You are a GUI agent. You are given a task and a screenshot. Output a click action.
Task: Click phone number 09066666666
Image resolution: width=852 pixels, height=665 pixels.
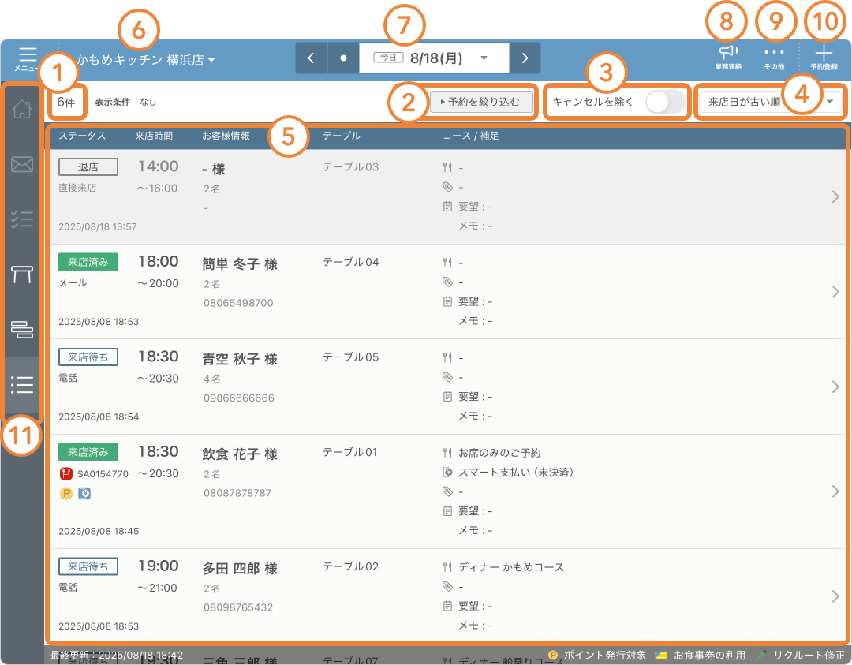(239, 398)
